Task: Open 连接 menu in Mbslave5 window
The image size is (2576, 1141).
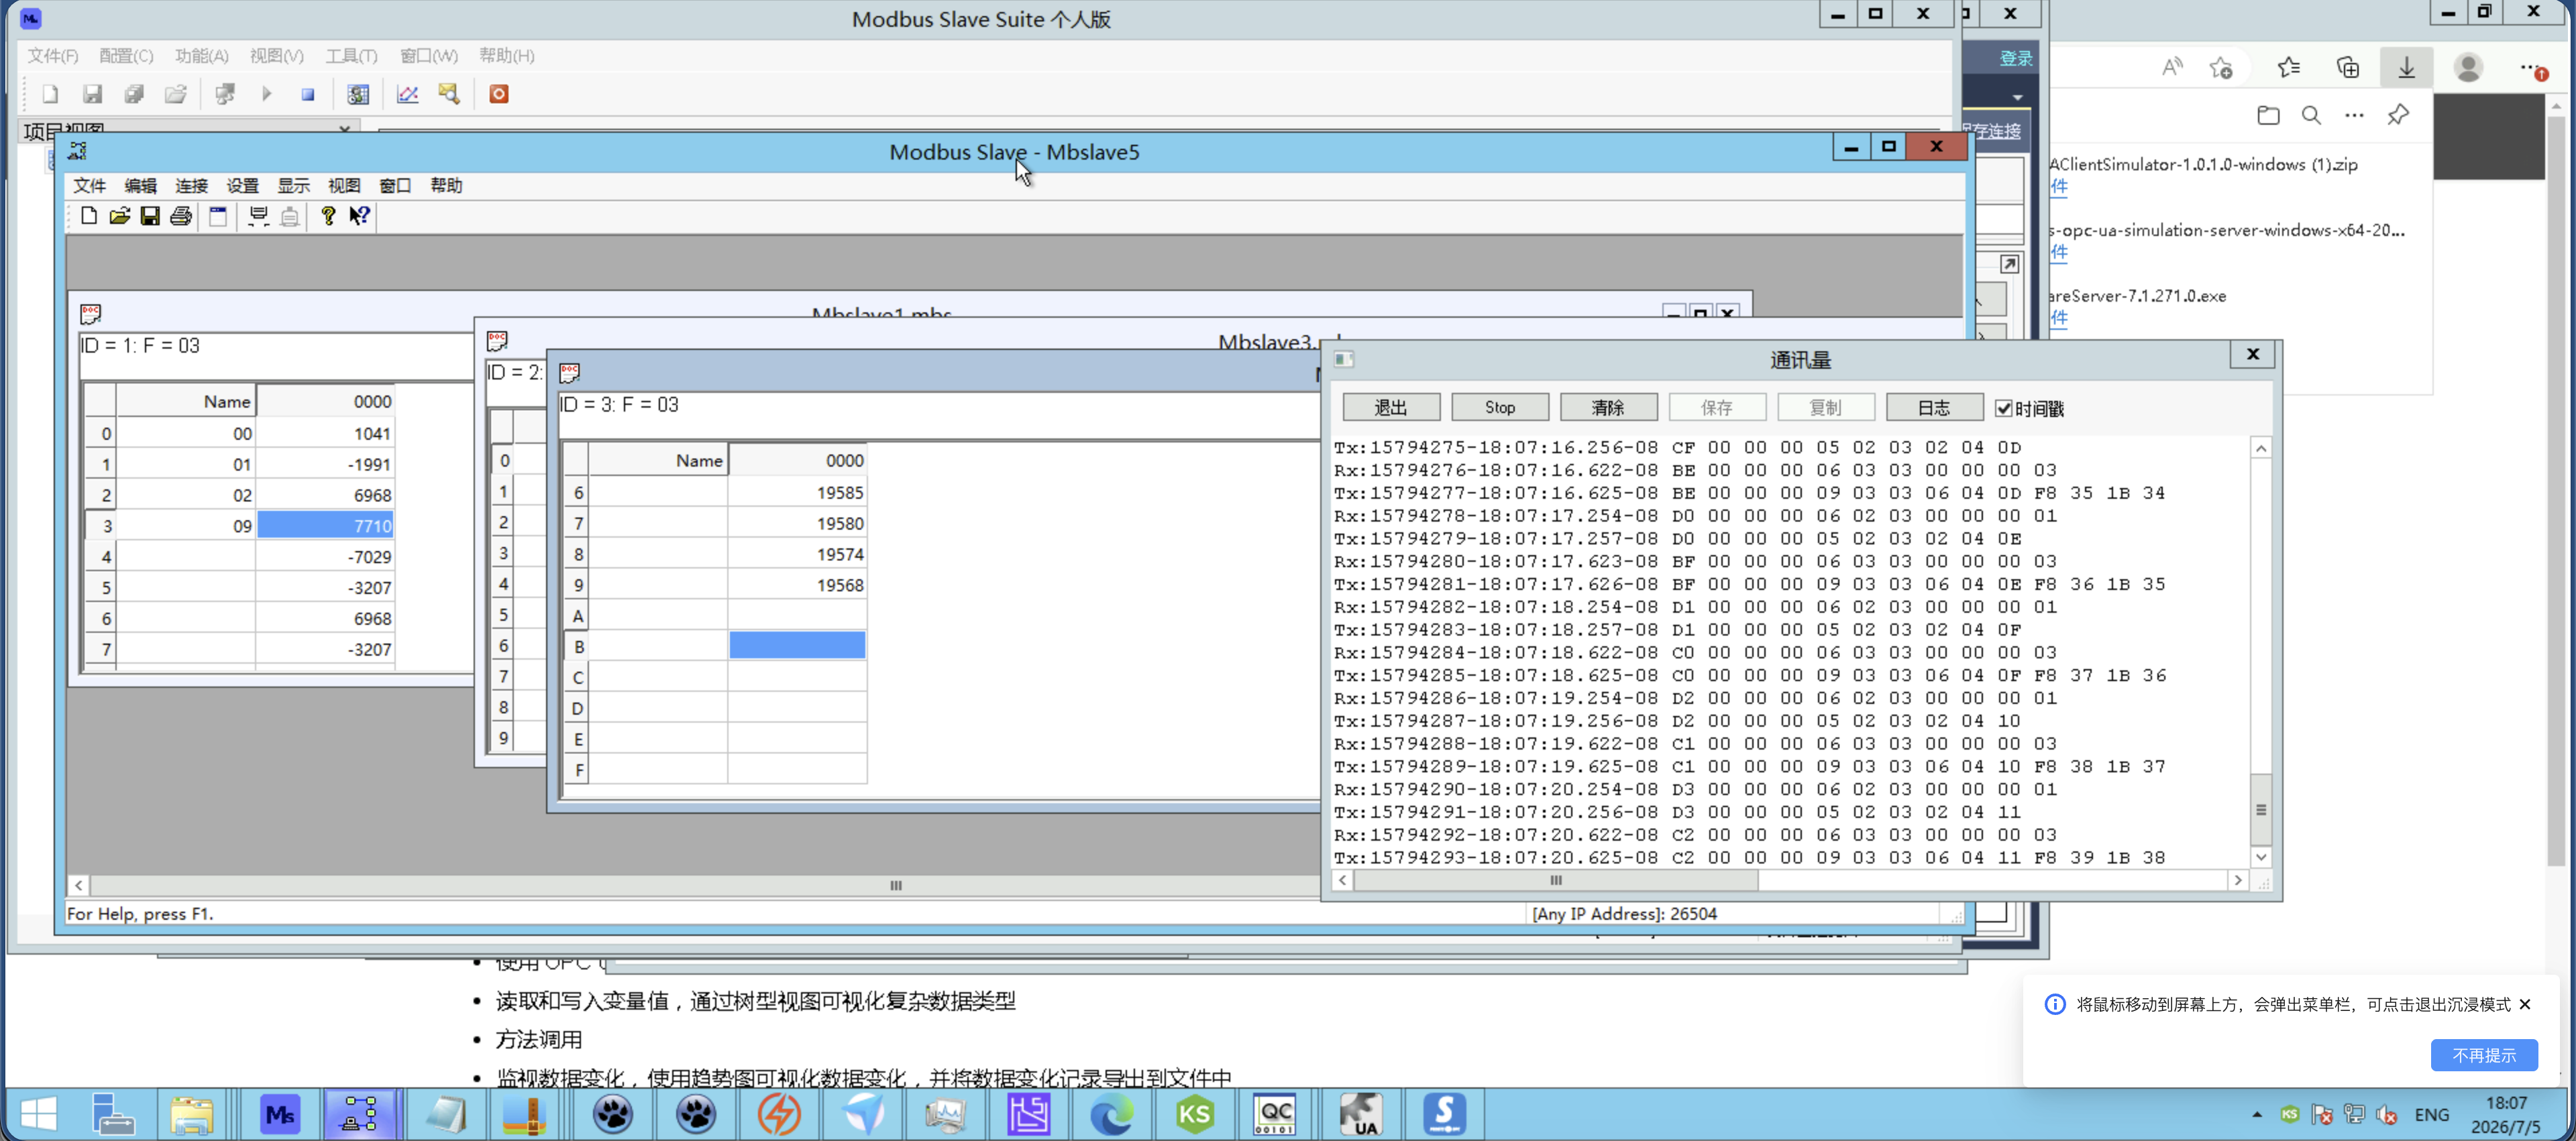Action: click(191, 186)
